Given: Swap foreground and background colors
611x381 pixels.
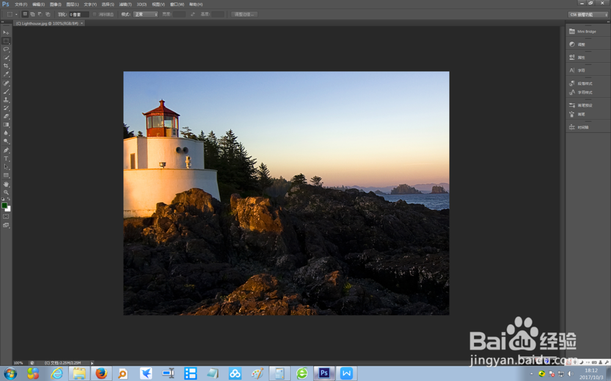Looking at the screenshot, I should pyautogui.click(x=9, y=199).
